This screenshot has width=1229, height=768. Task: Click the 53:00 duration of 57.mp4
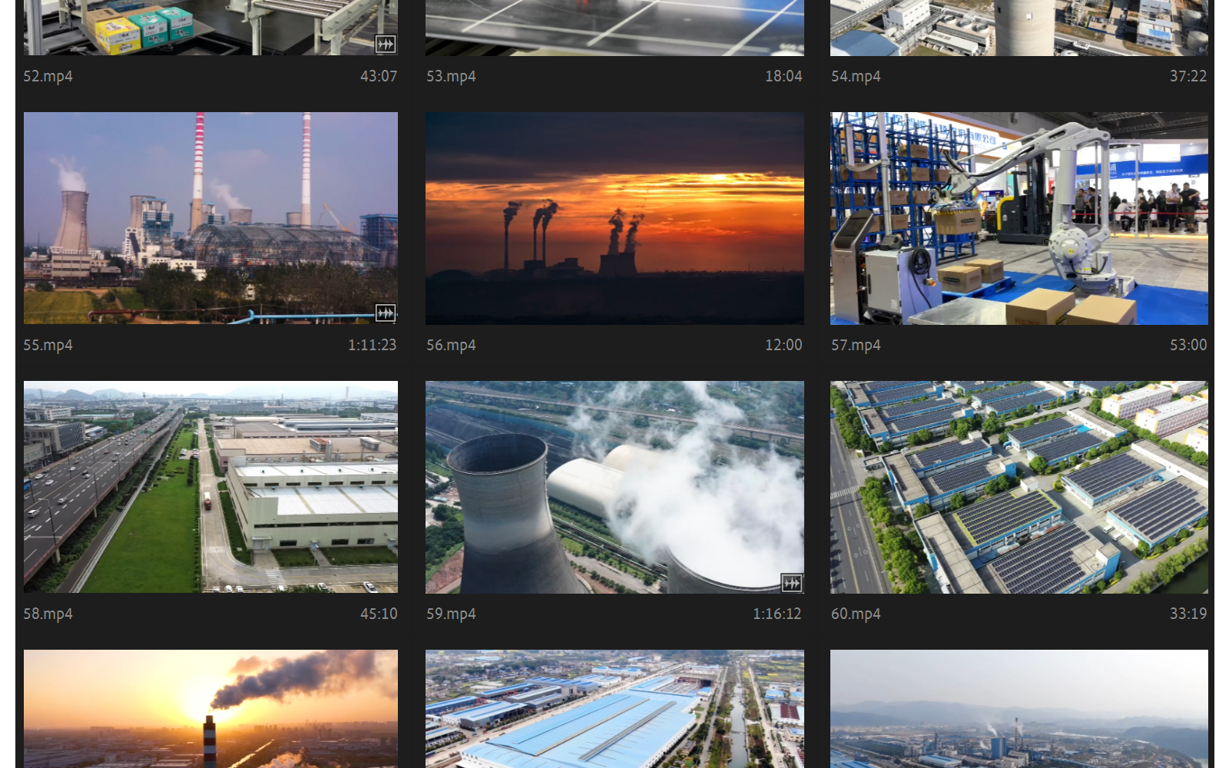(1188, 345)
